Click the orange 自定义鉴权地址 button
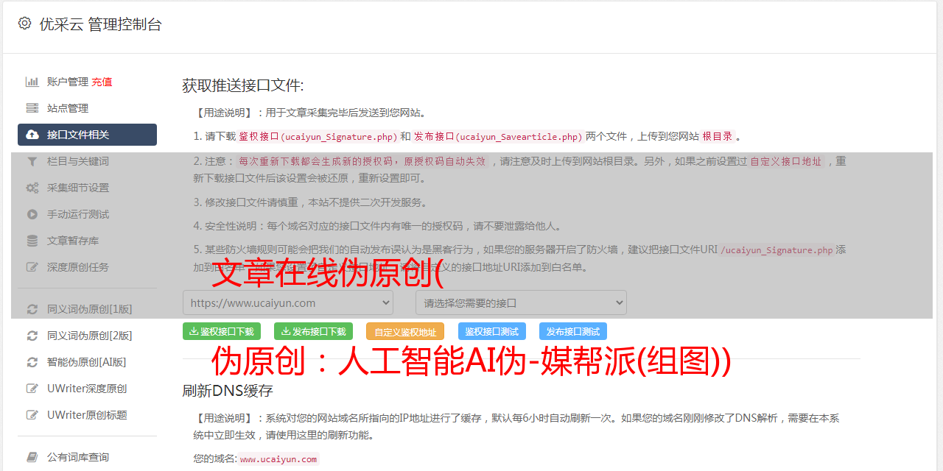 click(405, 331)
